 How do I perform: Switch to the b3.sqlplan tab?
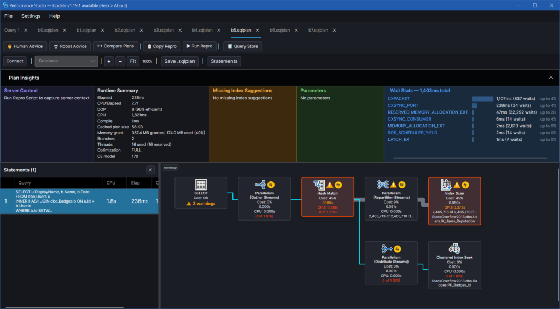164,30
